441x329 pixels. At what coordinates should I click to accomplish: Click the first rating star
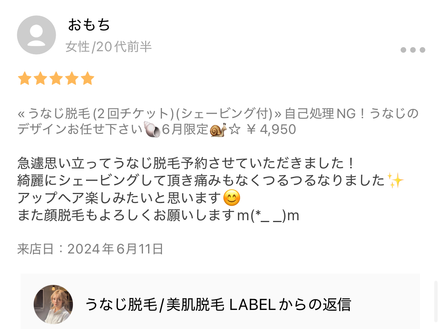[x=25, y=78]
